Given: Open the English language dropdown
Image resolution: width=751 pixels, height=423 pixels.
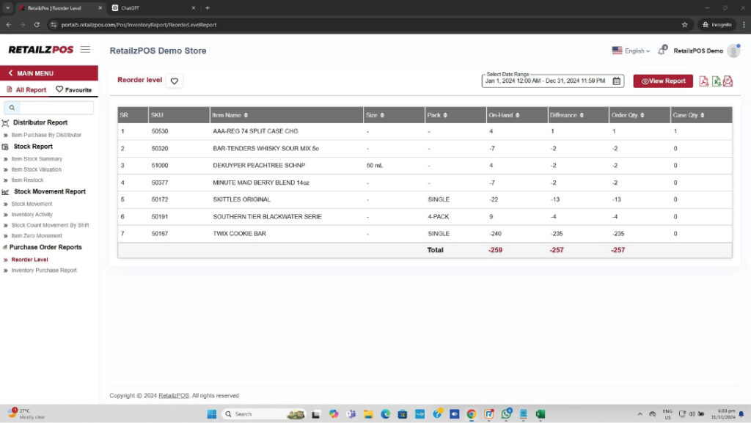Looking at the screenshot, I should 631,51.
